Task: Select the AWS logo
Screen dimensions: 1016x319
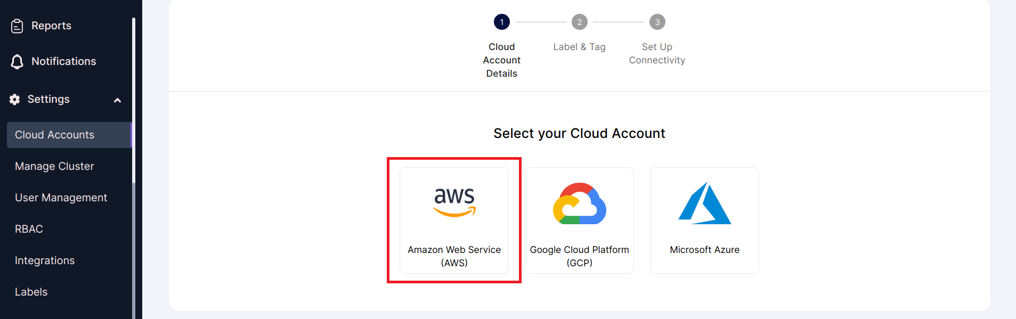Action: [454, 202]
